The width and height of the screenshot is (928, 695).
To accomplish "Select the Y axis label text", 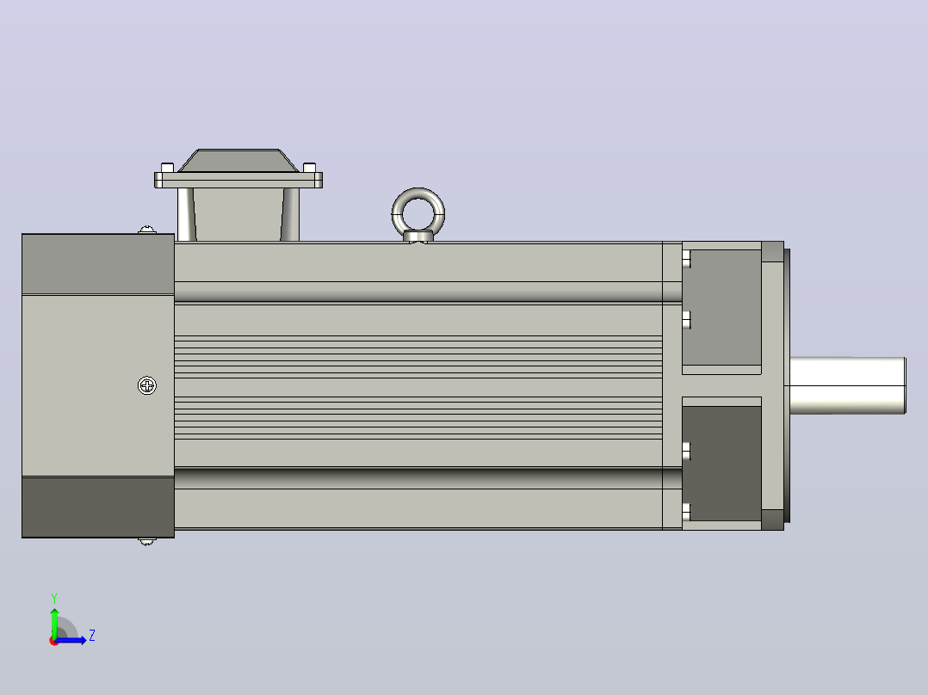I will (54, 598).
